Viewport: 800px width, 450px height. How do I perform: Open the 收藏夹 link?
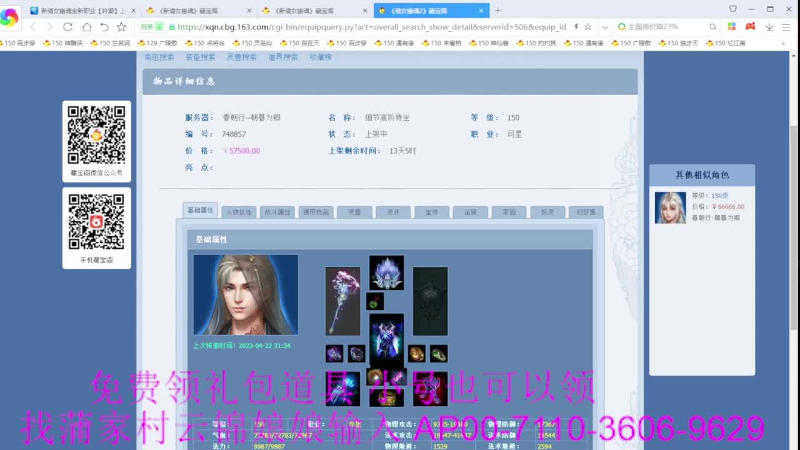(x=321, y=57)
